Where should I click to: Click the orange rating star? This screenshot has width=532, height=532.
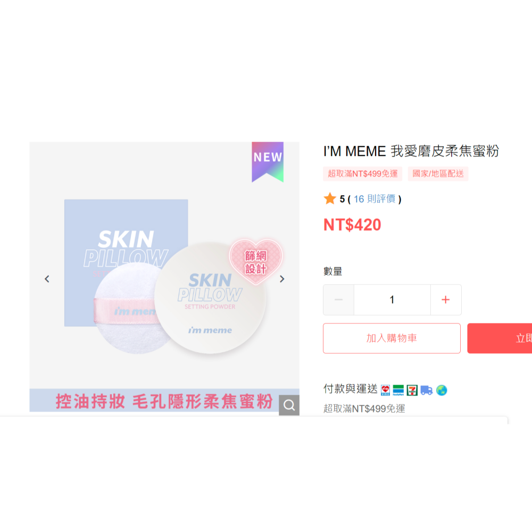point(329,199)
